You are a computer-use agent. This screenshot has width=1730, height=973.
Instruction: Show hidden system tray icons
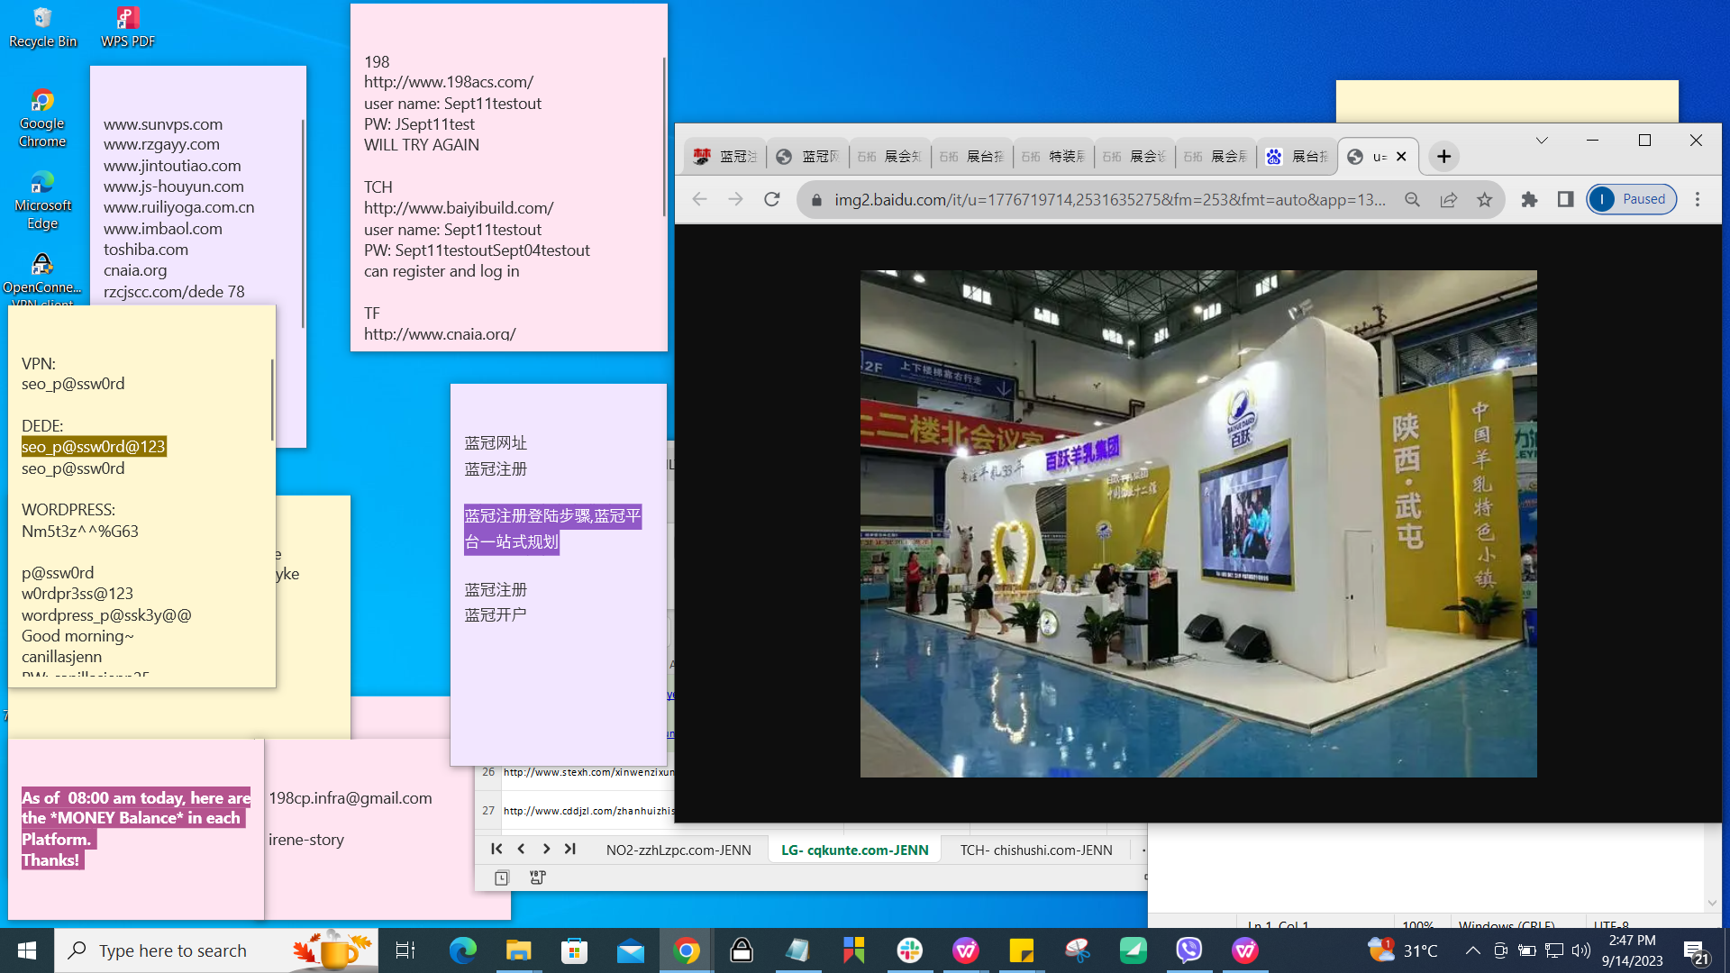tap(1472, 950)
